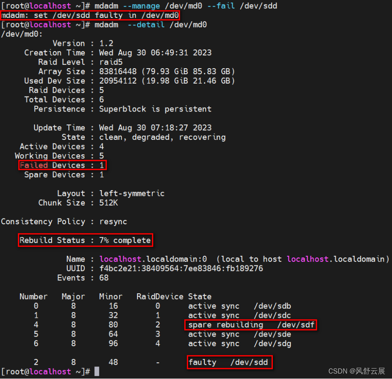Click the highlighted 'Failed Devices : 1' box
392x379 pixels.
(62, 165)
